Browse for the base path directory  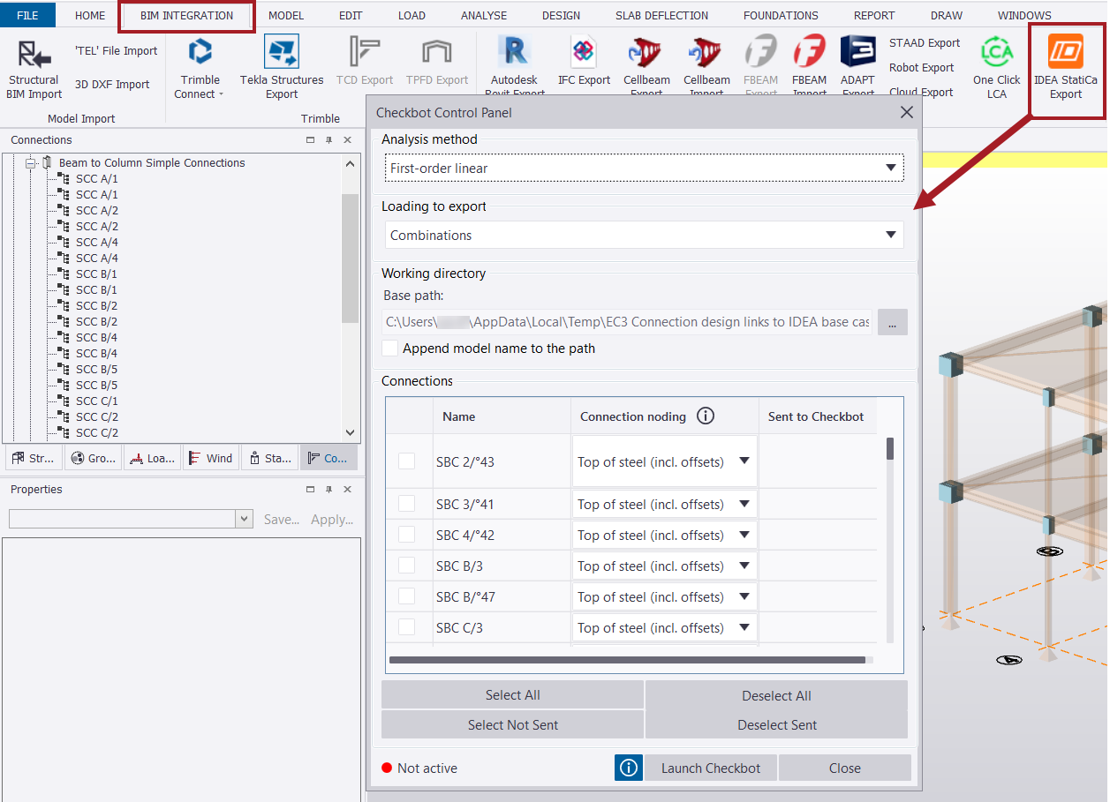[x=892, y=322]
